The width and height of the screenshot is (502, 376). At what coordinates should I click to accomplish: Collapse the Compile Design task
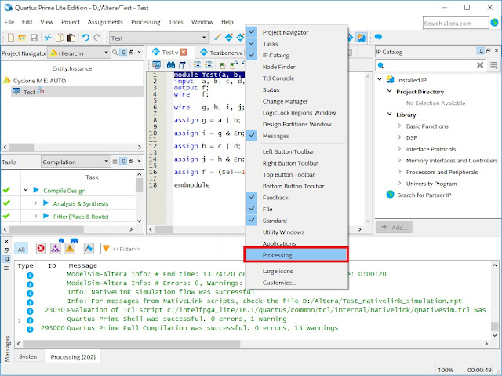point(26,190)
